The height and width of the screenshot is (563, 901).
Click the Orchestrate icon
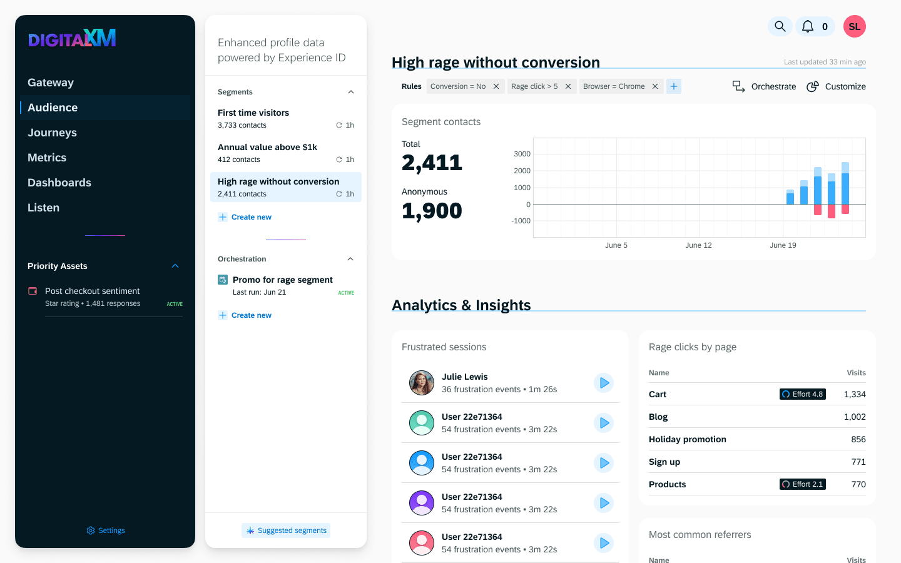739,86
